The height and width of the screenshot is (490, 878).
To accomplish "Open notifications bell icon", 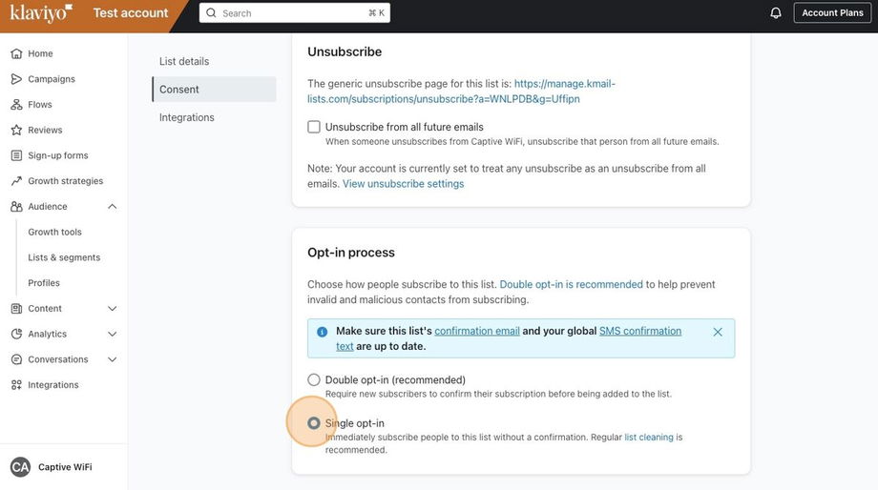I will coord(775,12).
